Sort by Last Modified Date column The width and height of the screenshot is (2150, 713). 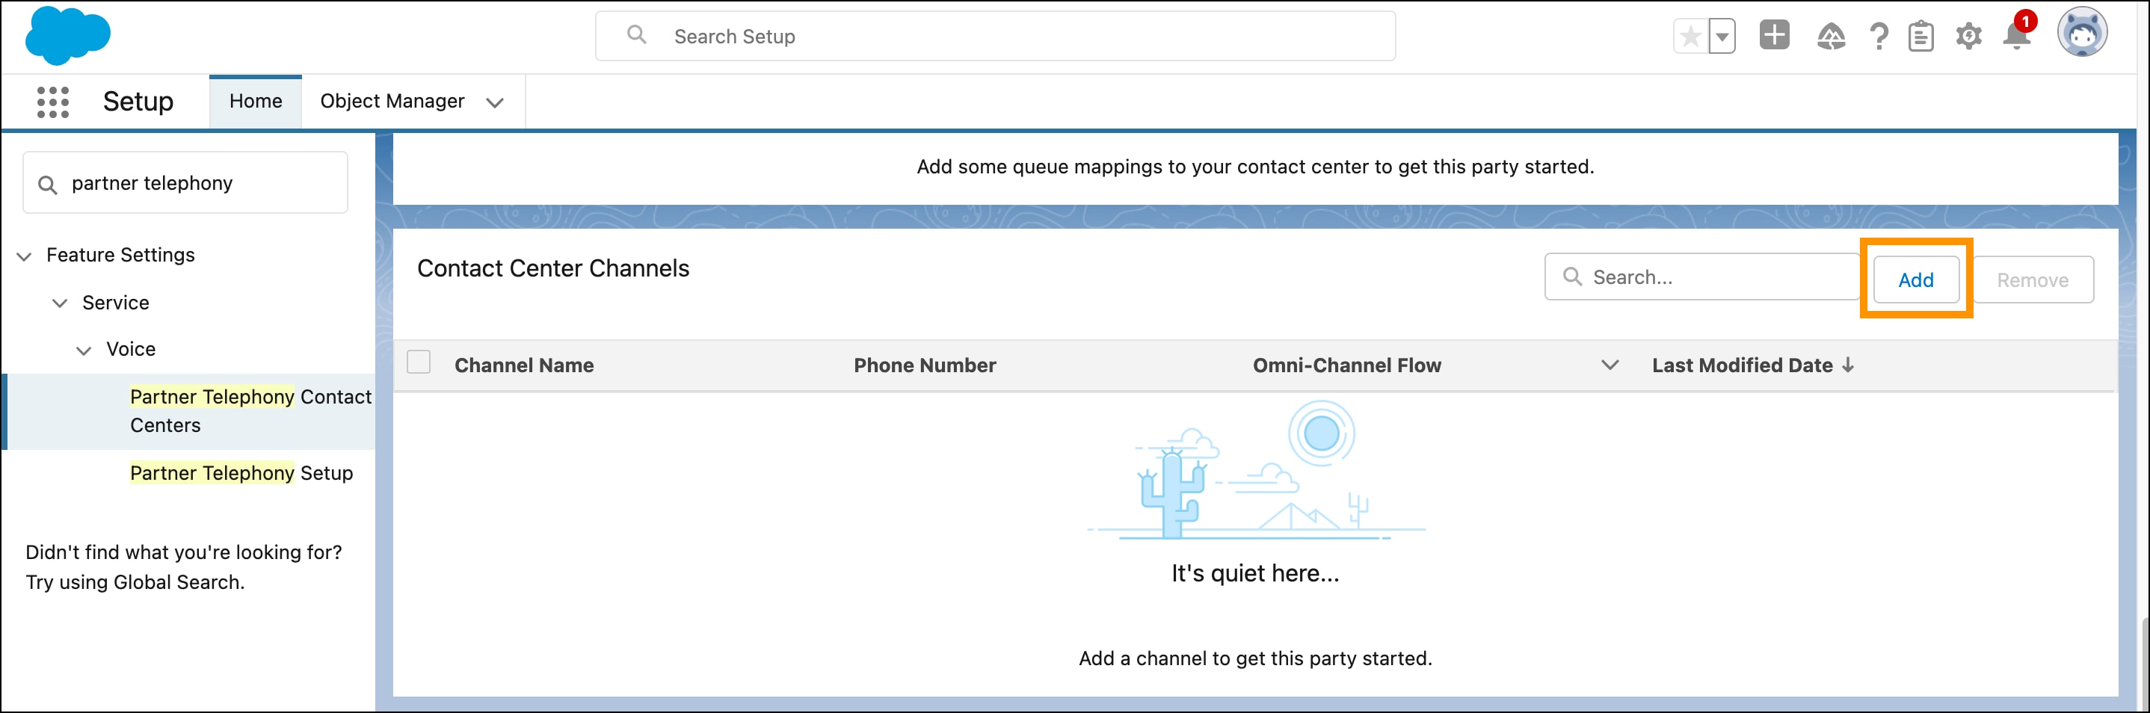1742,365
